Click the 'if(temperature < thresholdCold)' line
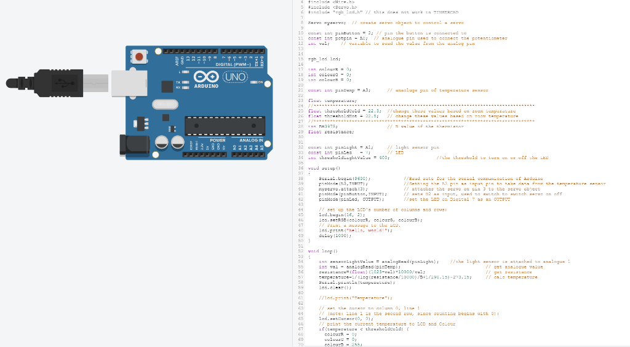 (364, 329)
